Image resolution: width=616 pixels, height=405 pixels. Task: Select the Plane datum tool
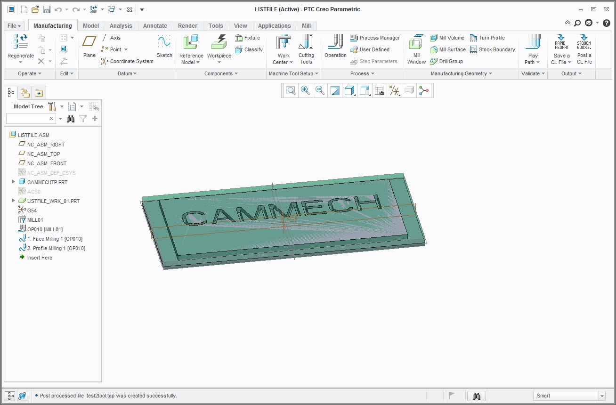tap(89, 46)
